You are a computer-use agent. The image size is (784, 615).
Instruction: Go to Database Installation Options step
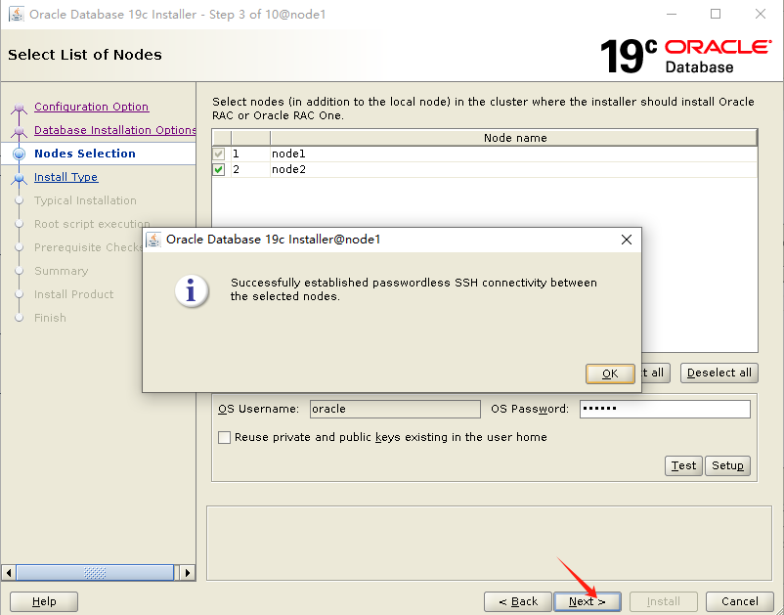[x=115, y=130]
